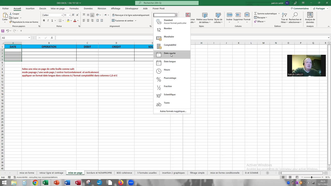331x186 pixels.
Task: Open the font size 11 dropdown
Action: point(70,15)
